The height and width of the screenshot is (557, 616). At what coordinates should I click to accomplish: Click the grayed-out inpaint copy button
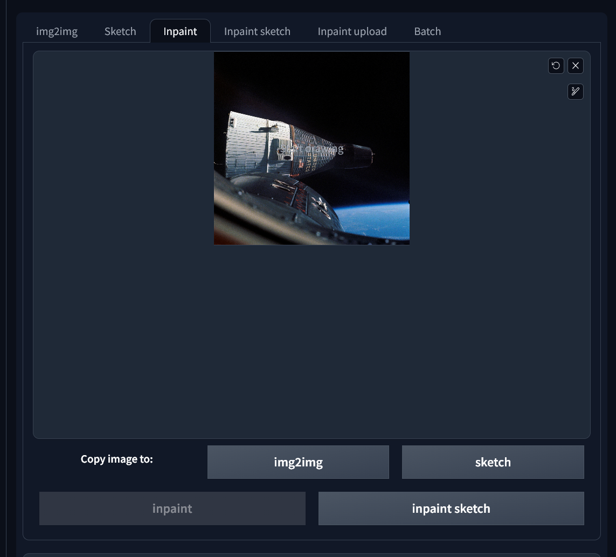click(172, 508)
